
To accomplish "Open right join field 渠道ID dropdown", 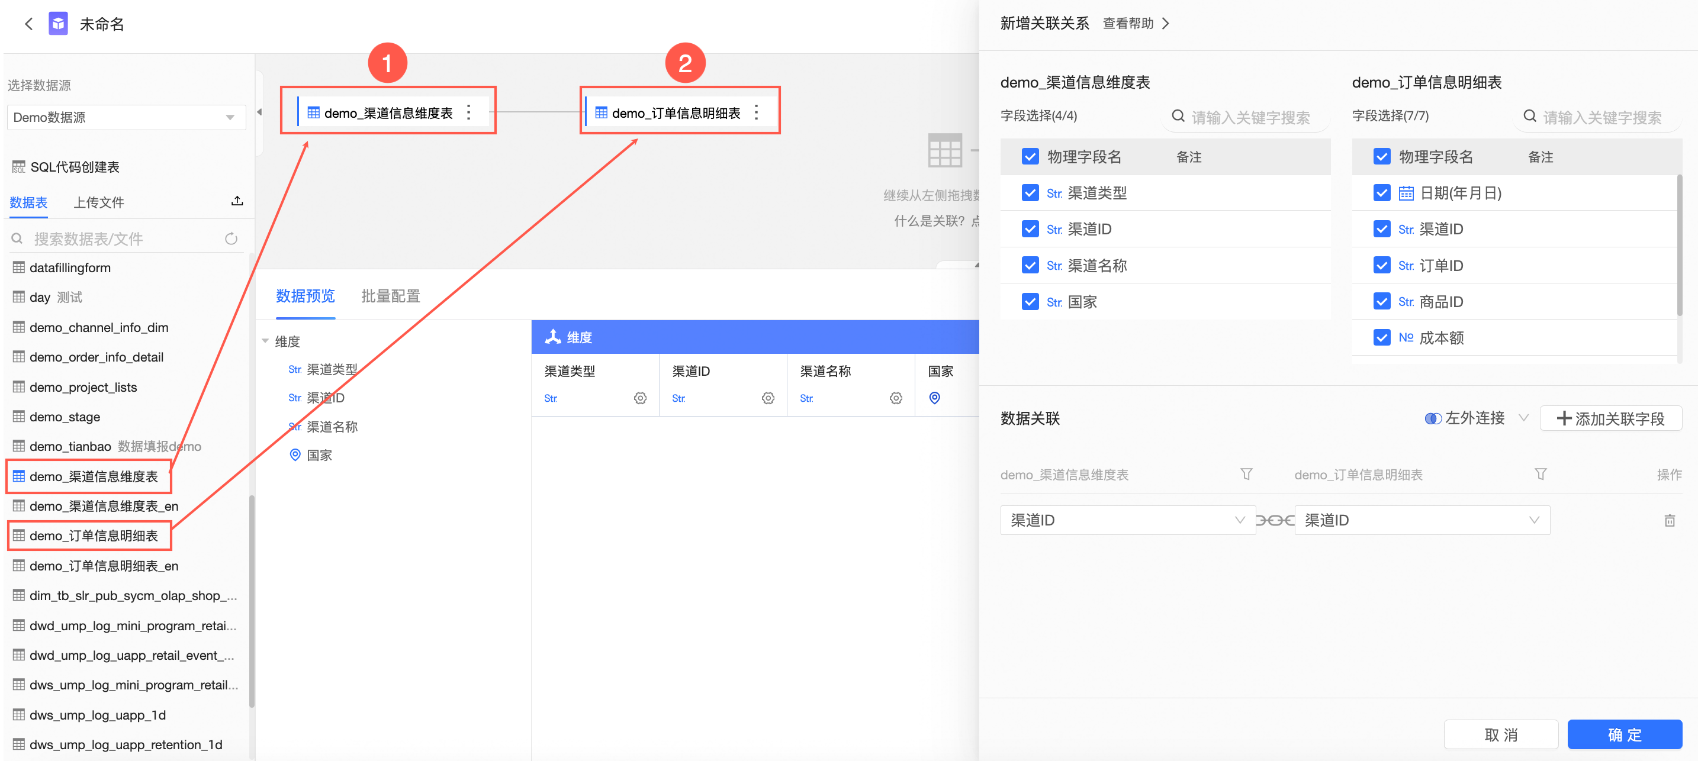I will (x=1423, y=521).
